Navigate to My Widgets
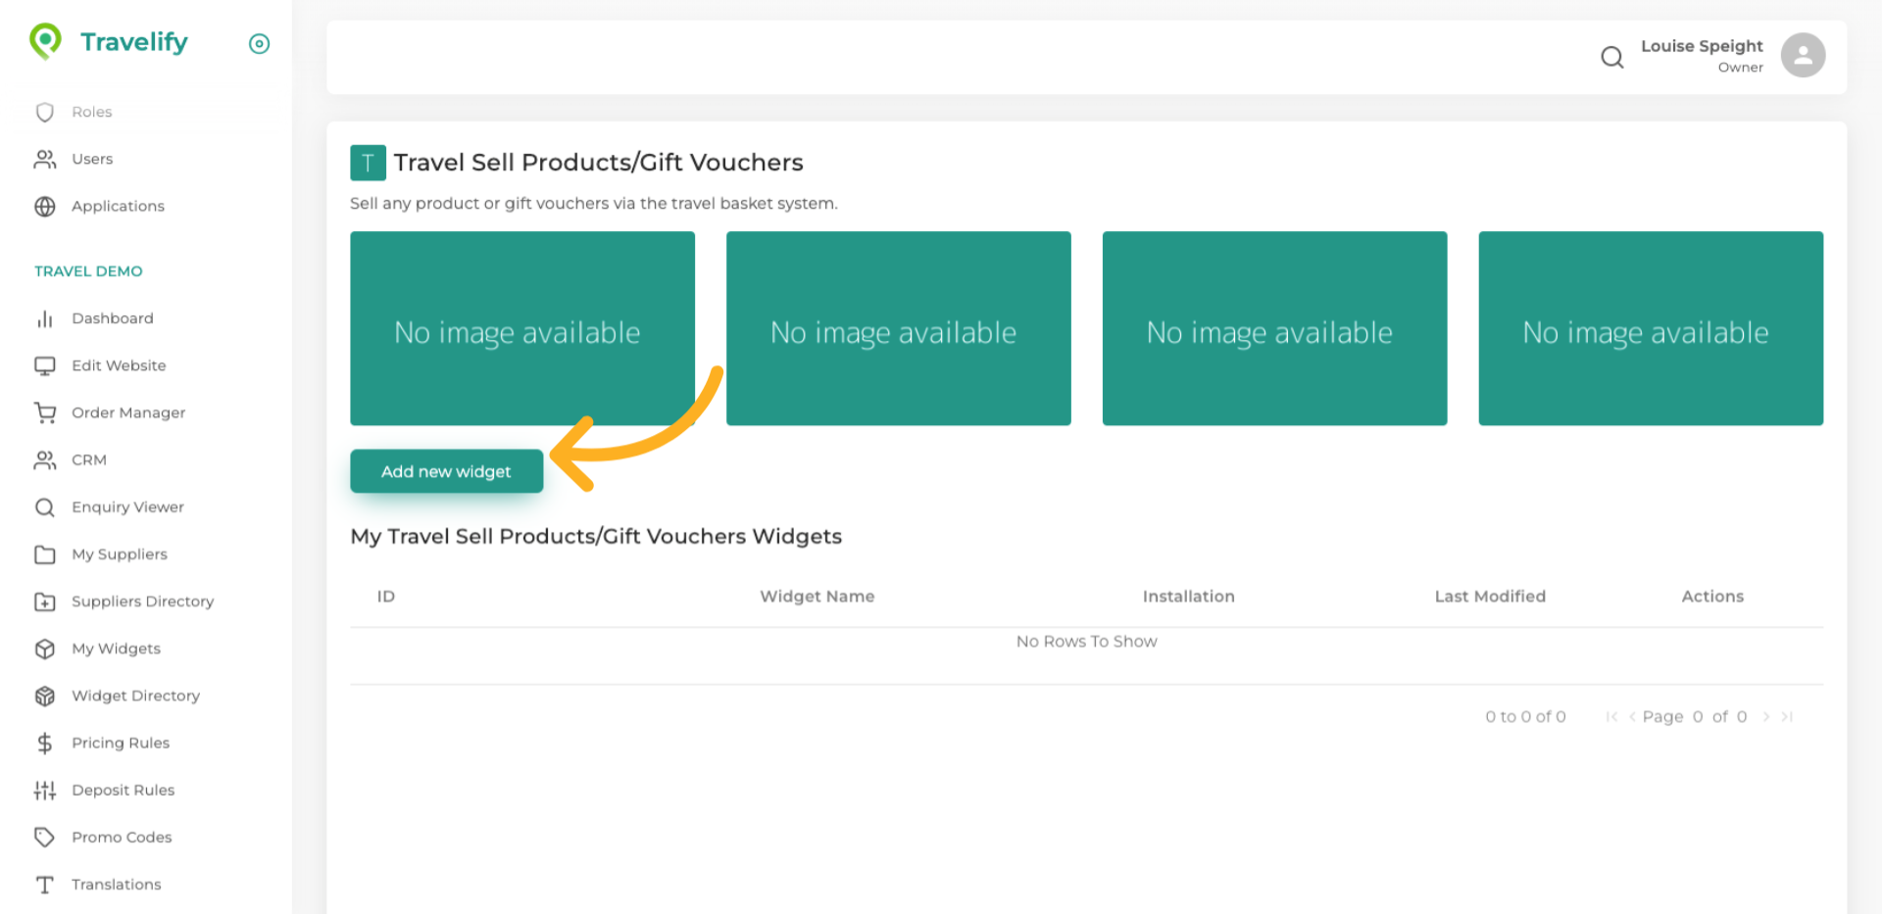 (x=116, y=649)
